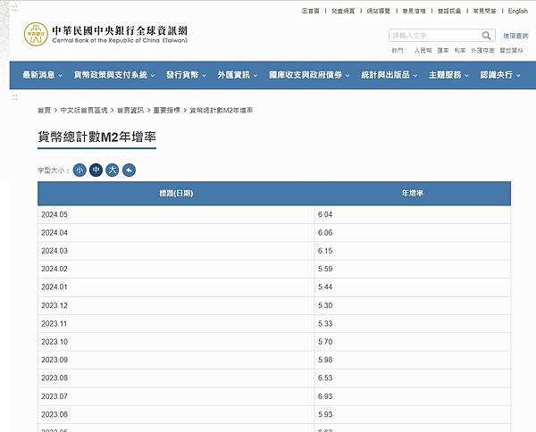Set font size to small (小)
The height and width of the screenshot is (432, 536).
pos(80,170)
